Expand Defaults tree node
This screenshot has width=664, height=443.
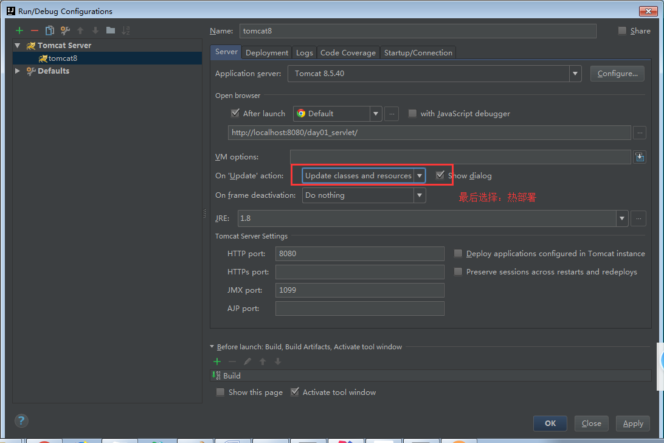pos(18,71)
